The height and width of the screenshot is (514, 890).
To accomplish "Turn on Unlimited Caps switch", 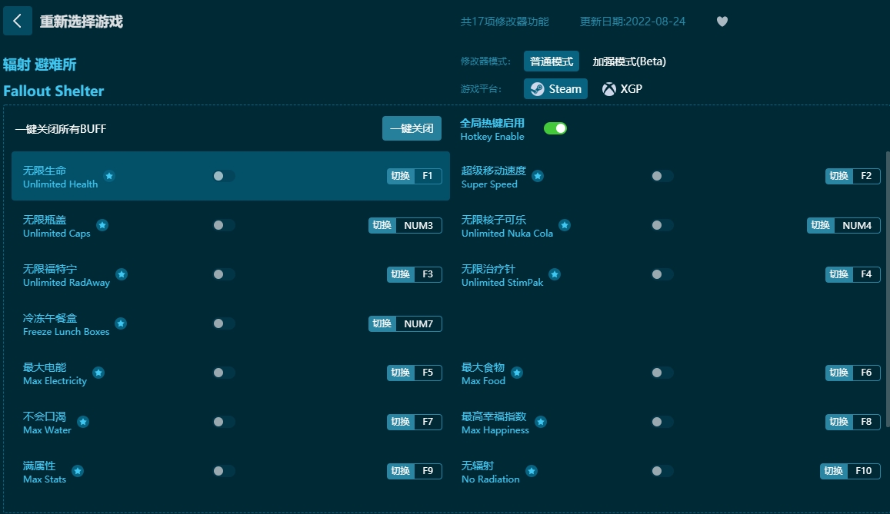I will [223, 225].
